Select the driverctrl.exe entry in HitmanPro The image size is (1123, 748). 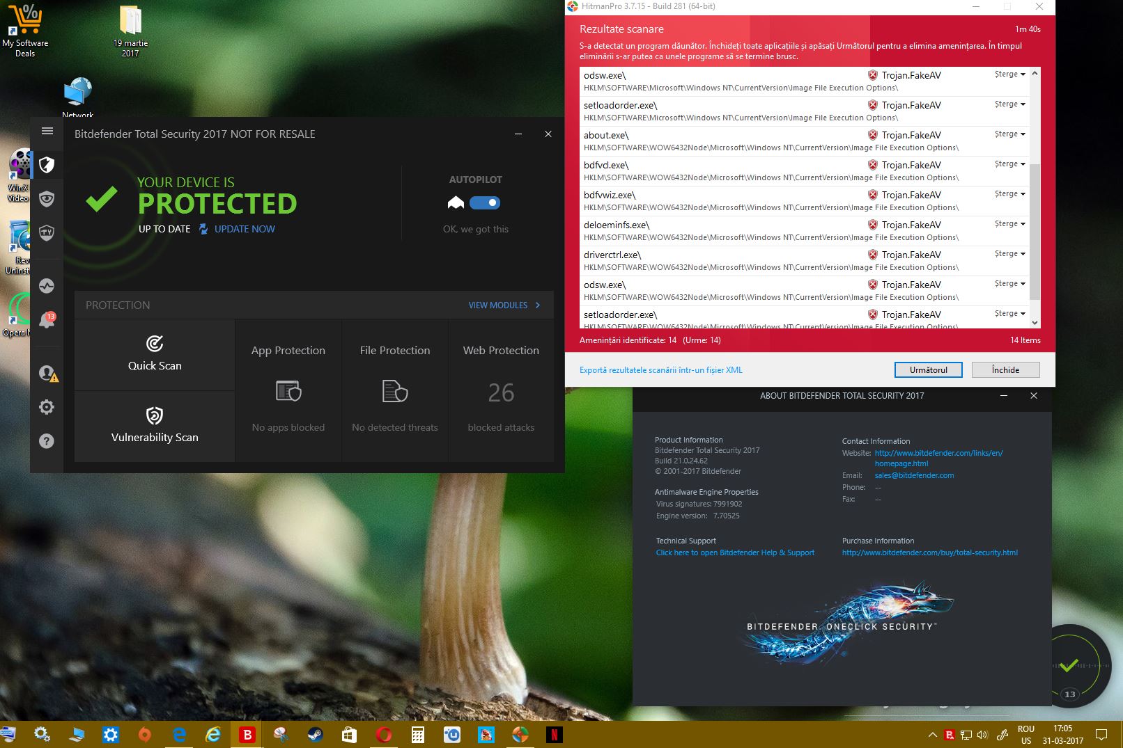tap(804, 261)
